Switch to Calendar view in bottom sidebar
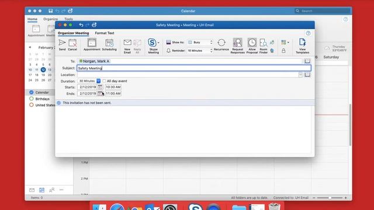374x210 pixels. [41, 190]
